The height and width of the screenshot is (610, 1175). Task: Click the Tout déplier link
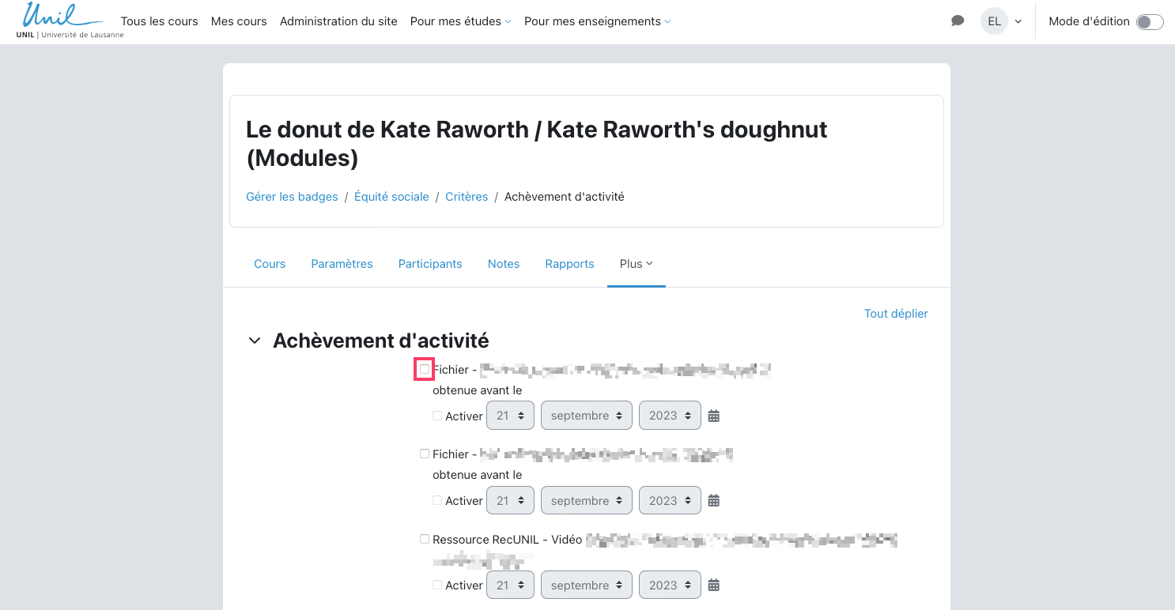(x=895, y=314)
